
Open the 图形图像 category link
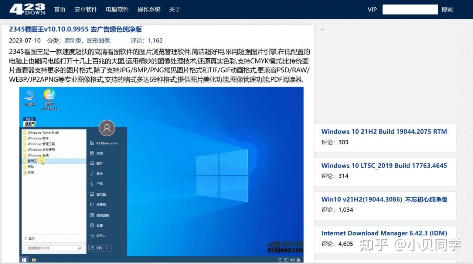pos(98,41)
